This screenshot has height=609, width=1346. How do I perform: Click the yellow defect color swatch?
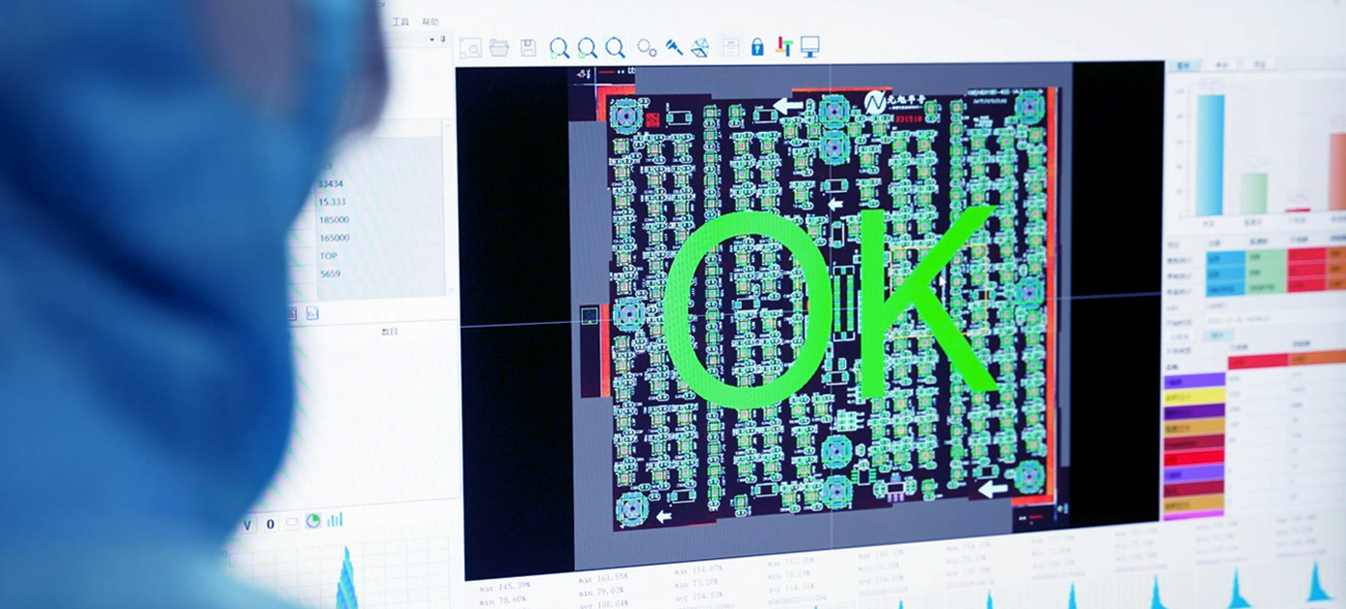click(1194, 395)
